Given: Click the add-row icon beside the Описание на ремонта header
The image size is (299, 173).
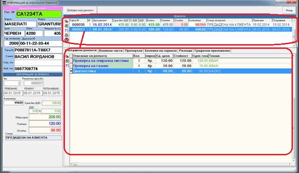Looking at the screenshot, I should point(67,56).
